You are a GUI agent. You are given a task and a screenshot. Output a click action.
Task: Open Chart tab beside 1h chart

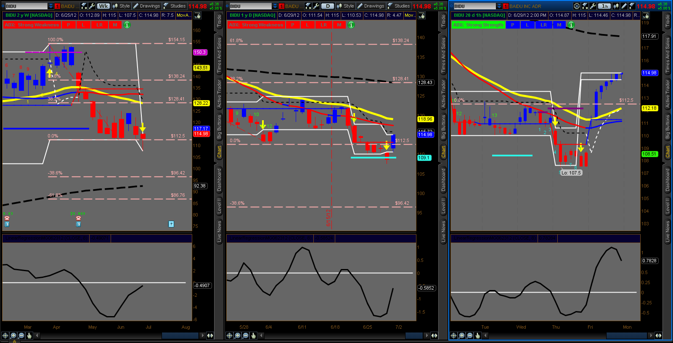(x=668, y=151)
